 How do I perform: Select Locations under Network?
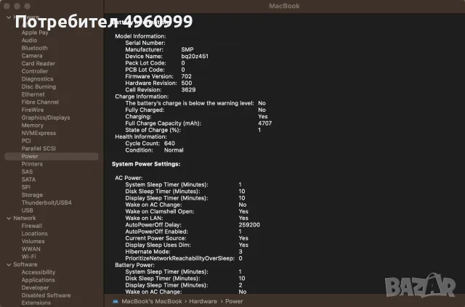point(34,234)
